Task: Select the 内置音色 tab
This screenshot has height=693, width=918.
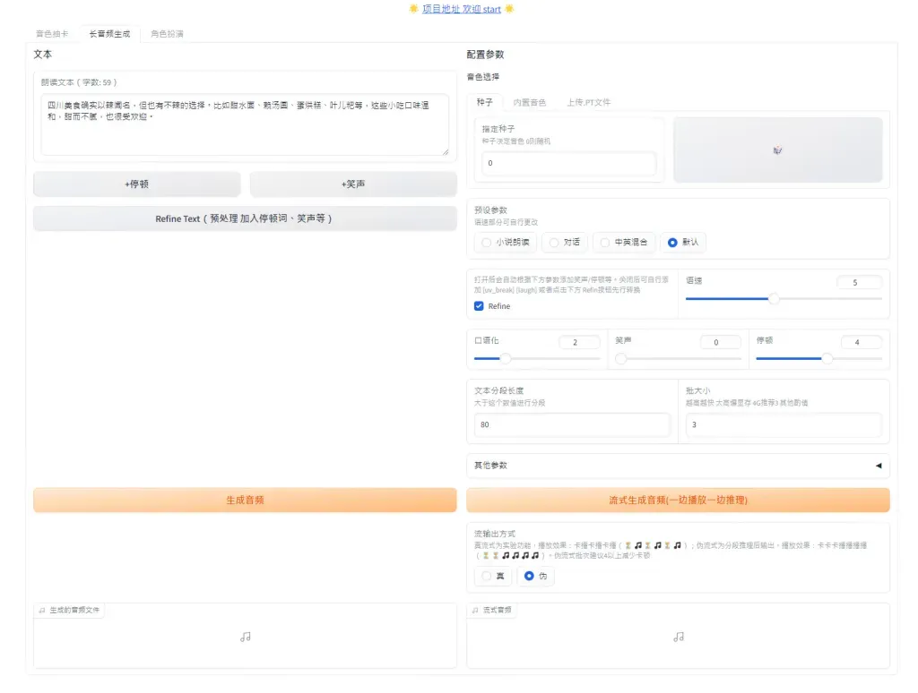Action: [x=529, y=102]
